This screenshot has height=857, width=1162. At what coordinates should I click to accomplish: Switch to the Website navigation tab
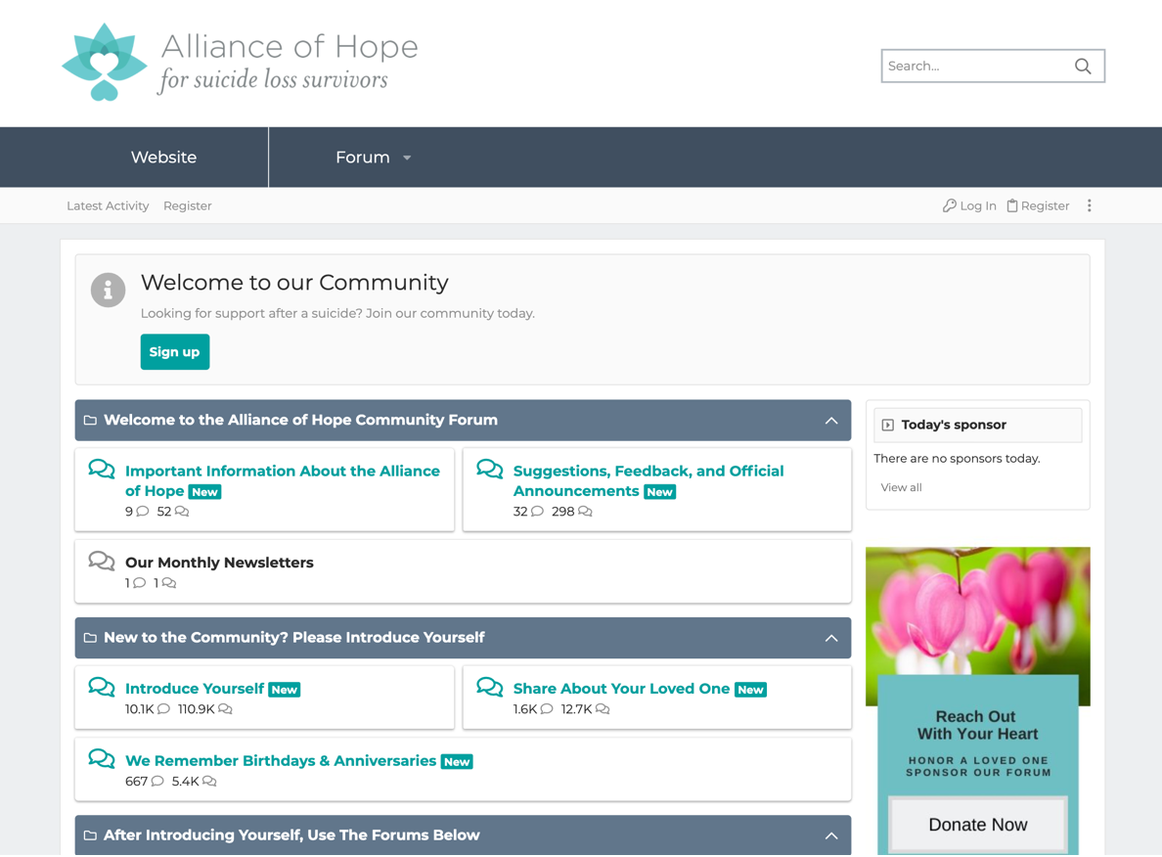pyautogui.click(x=162, y=157)
